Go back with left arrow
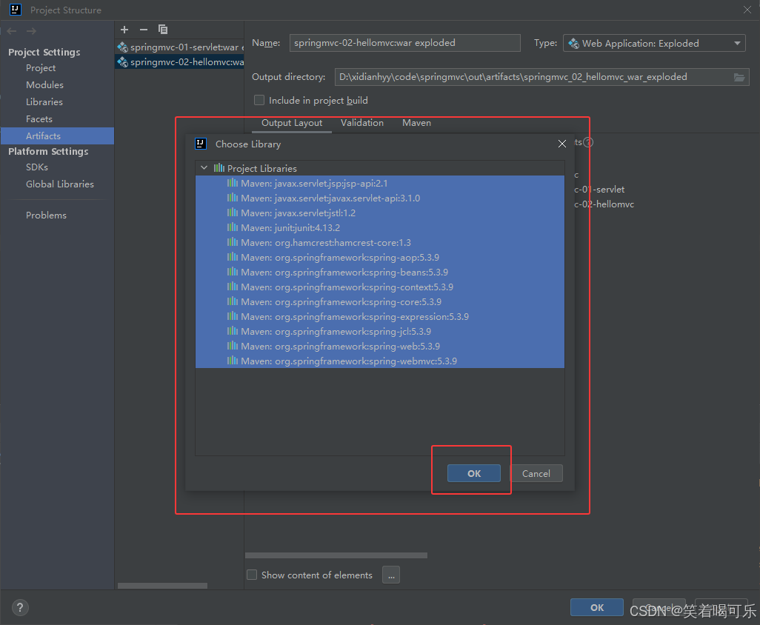Viewport: 760px width, 625px height. point(12,31)
